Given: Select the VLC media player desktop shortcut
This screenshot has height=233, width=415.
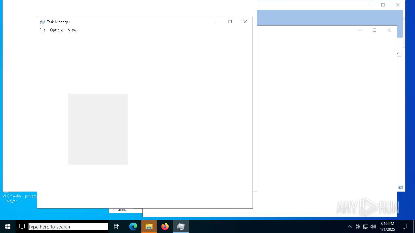Looking at the screenshot, I should pos(12,198).
